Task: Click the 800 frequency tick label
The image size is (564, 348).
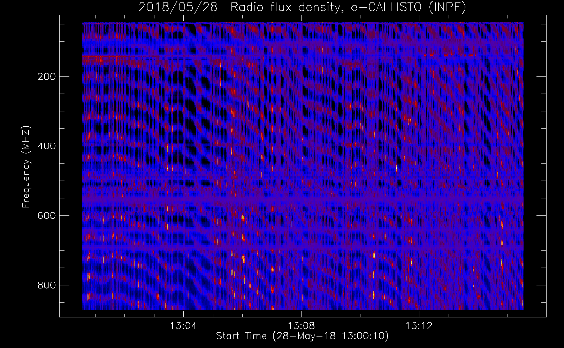Action: (x=46, y=285)
